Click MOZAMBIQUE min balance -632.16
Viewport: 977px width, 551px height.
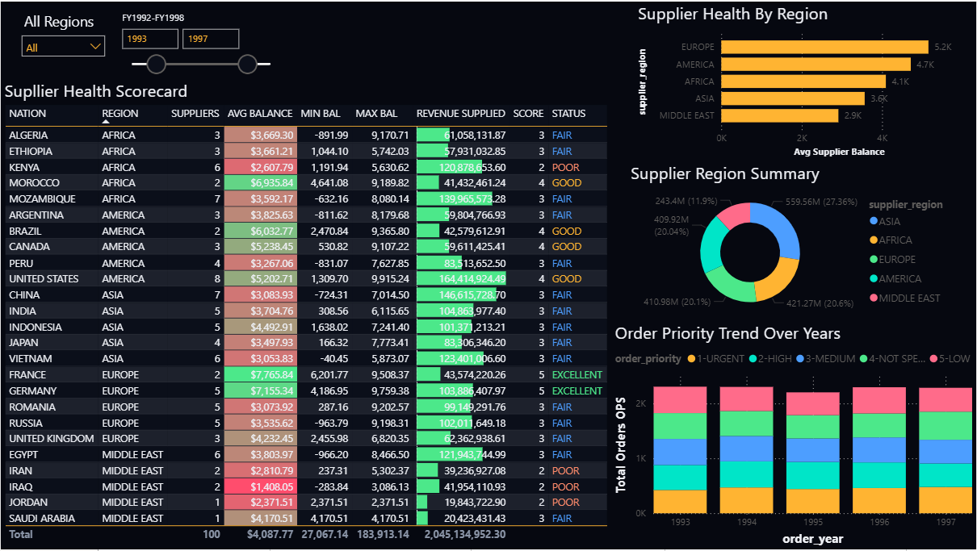pos(331,199)
